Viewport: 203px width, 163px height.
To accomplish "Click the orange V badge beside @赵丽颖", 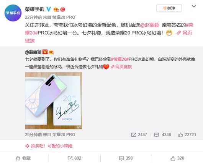I will [45, 52].
